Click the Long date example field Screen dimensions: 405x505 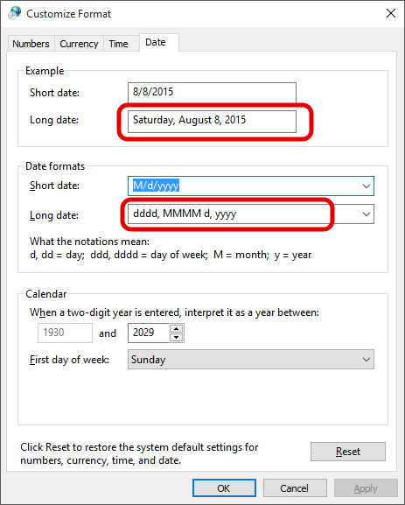[212, 122]
